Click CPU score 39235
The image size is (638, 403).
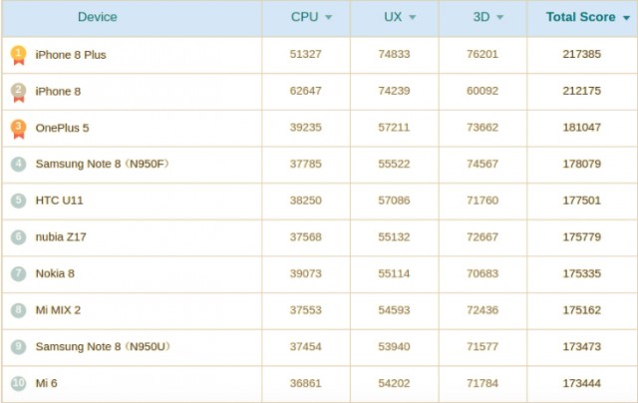pos(306,128)
